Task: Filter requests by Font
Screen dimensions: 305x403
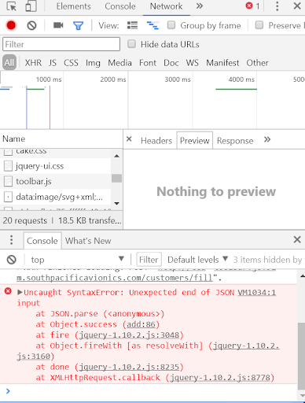Action: [x=148, y=63]
